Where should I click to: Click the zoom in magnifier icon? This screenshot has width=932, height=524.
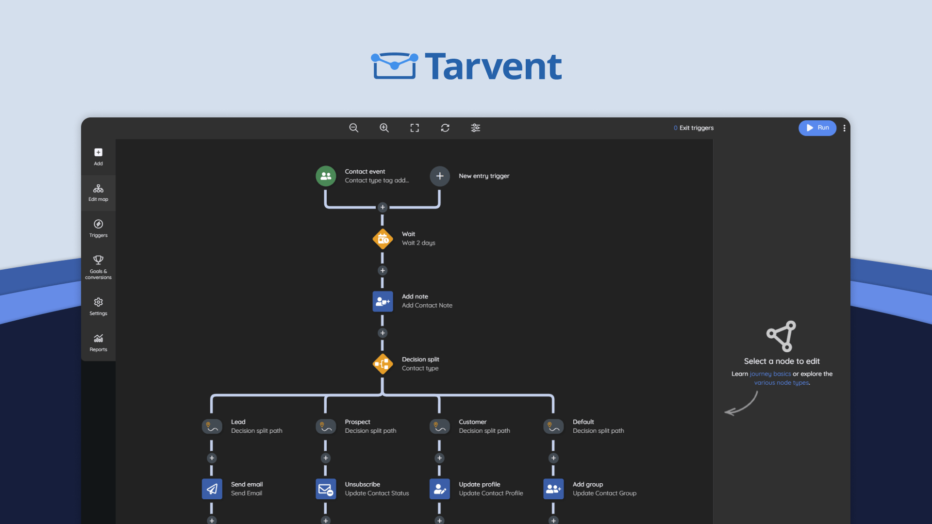coord(384,128)
